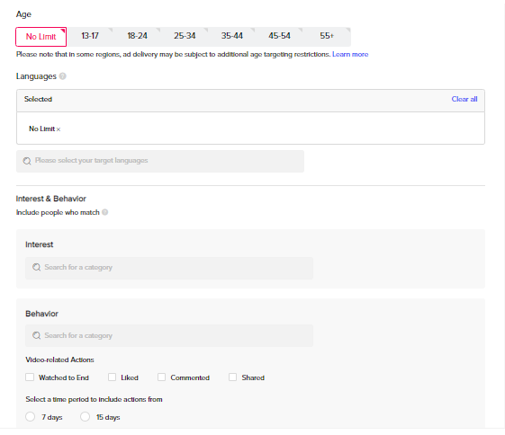Remove the No Limit language tag
505x435 pixels.
click(x=59, y=129)
